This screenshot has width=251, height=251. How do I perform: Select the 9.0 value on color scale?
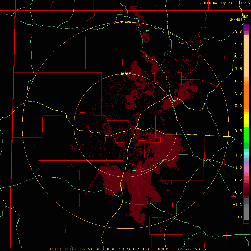coord(238,44)
